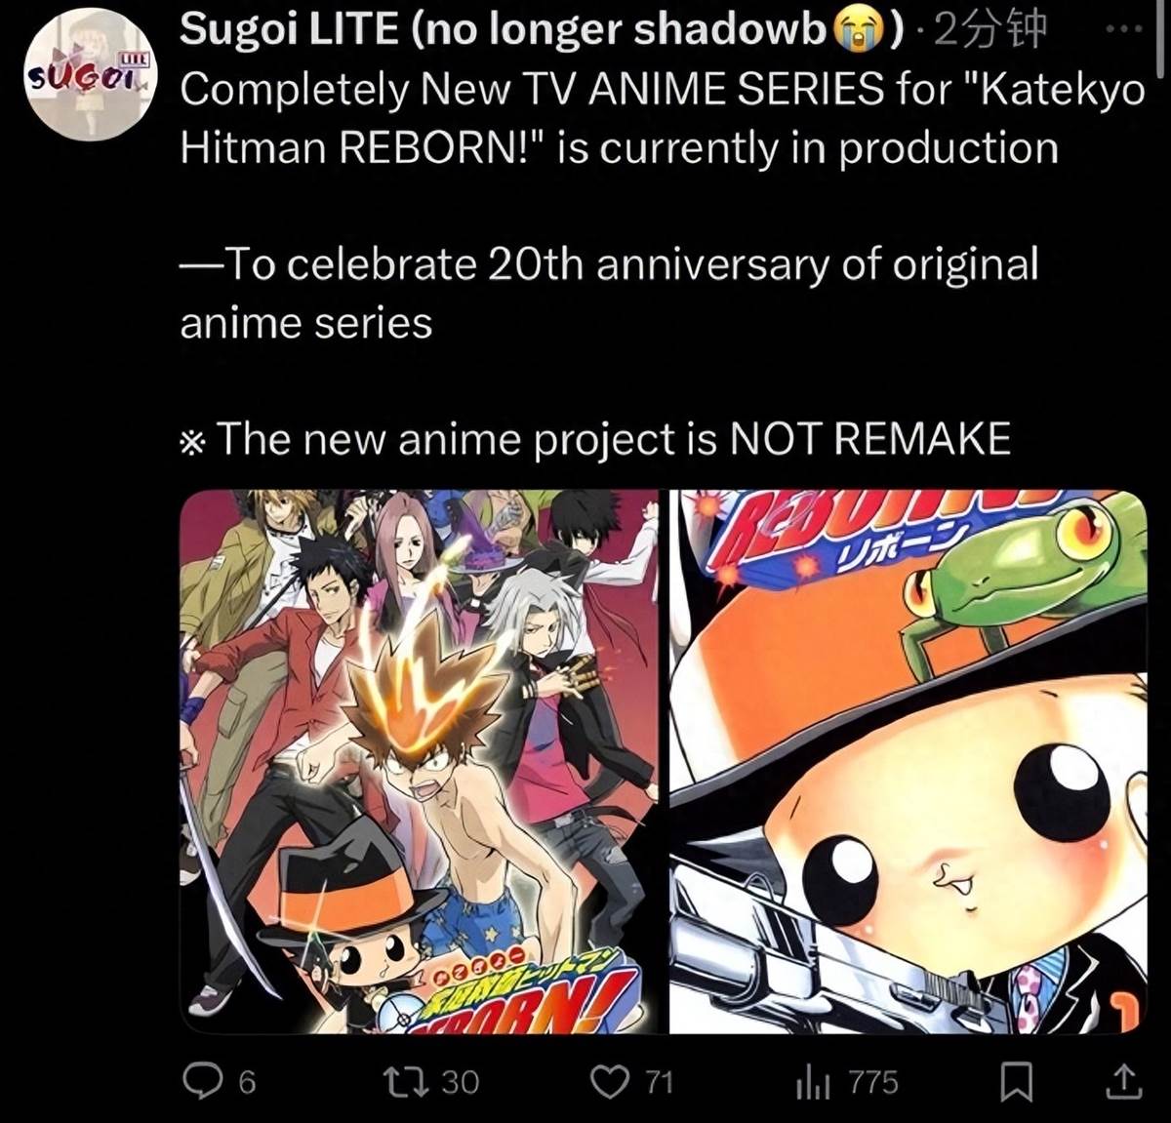Tap the share upload icon
Image resolution: width=1171 pixels, height=1123 pixels.
pos(1123,1081)
